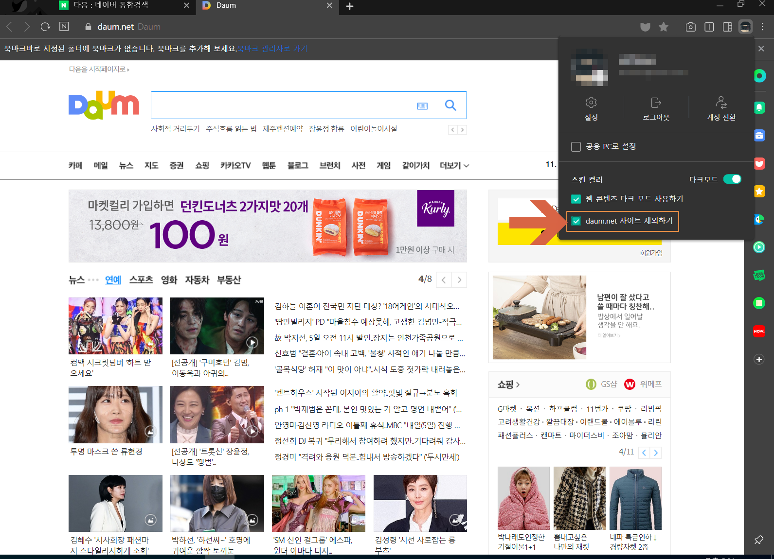Screen dimensions: 774x559
Task: Open the red pocket sidebar icon
Action: tap(759, 164)
